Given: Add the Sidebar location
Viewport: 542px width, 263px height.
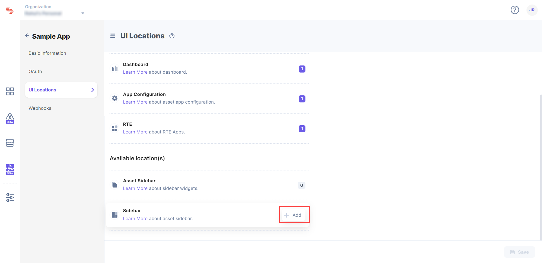Looking at the screenshot, I should click(x=293, y=215).
